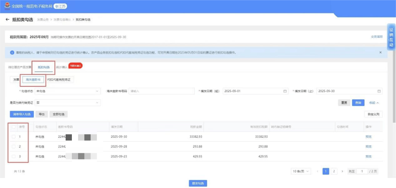This screenshot has height=188, width=396.
Task: Check the checkbox for row 1
Action: tap(14, 137)
